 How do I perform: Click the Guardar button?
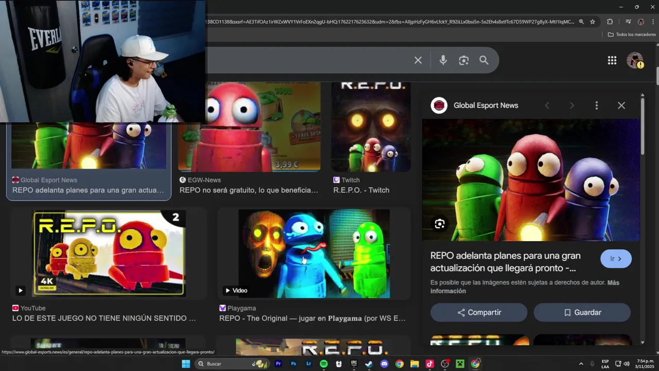pos(582,312)
